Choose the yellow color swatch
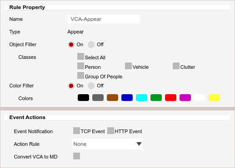The image size is (235, 168). (214, 97)
